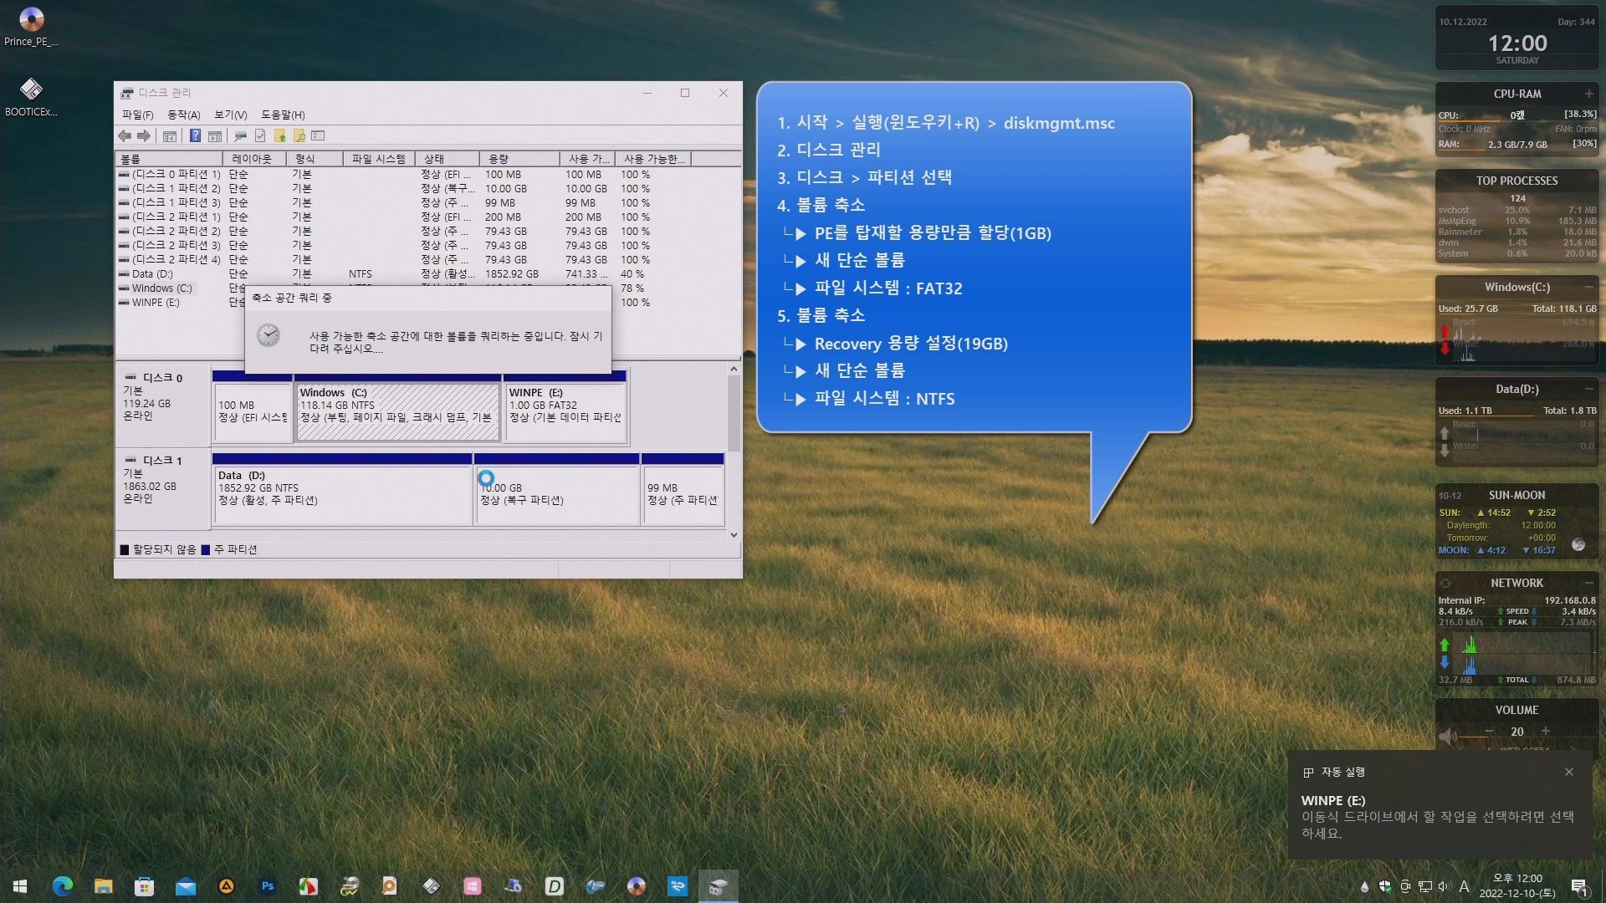This screenshot has width=1606, height=903.
Task: Open the orange AIMP taskbar icon
Action: click(x=227, y=885)
